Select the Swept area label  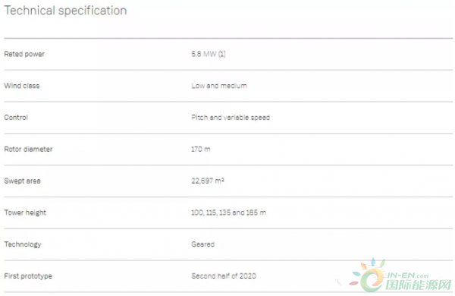click(x=22, y=181)
